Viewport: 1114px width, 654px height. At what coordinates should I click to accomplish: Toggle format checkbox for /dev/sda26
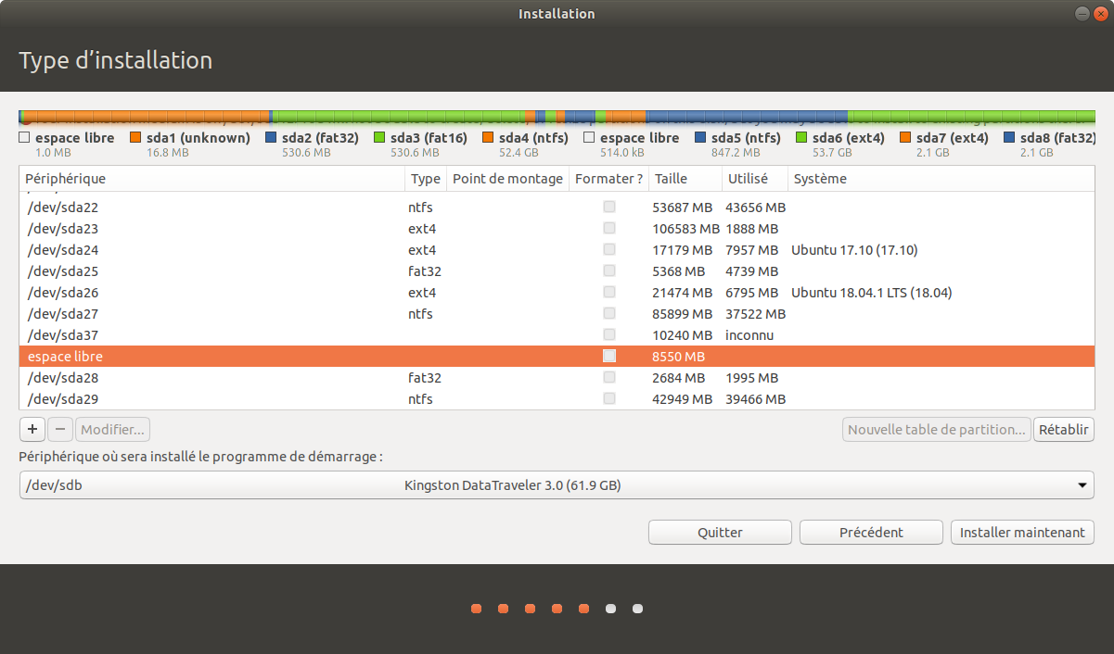point(609,293)
